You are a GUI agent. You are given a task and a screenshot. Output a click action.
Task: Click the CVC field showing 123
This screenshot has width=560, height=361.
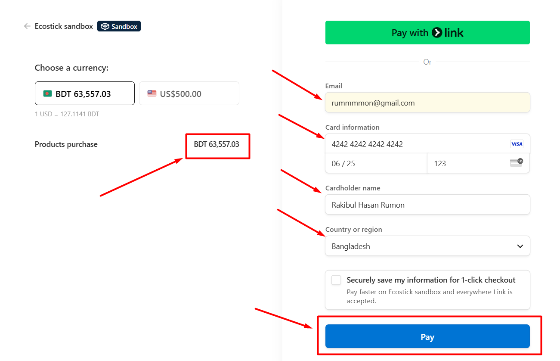click(479, 163)
